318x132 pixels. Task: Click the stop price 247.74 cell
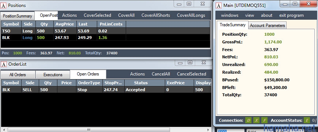(x=113, y=90)
